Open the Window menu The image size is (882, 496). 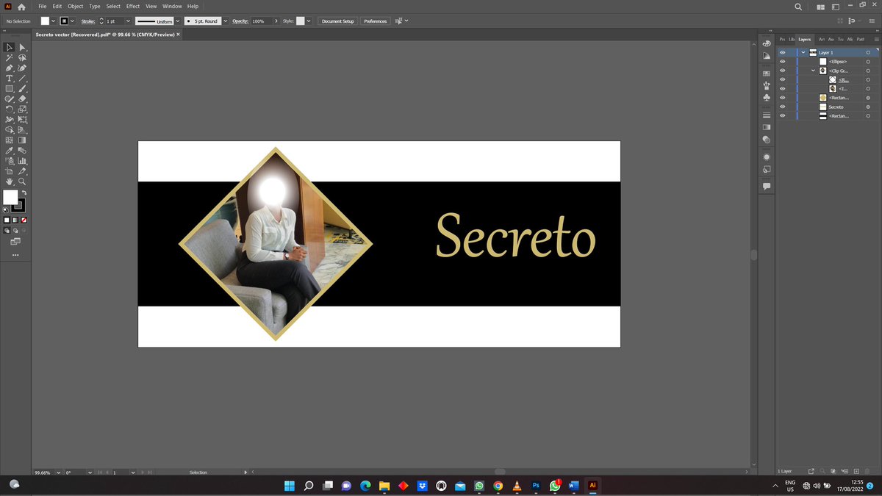(x=171, y=6)
